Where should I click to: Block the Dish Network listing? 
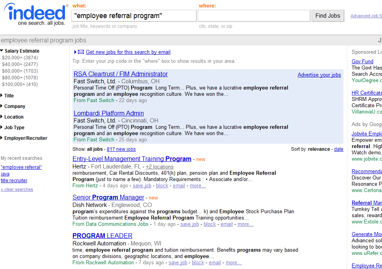pos(210,224)
